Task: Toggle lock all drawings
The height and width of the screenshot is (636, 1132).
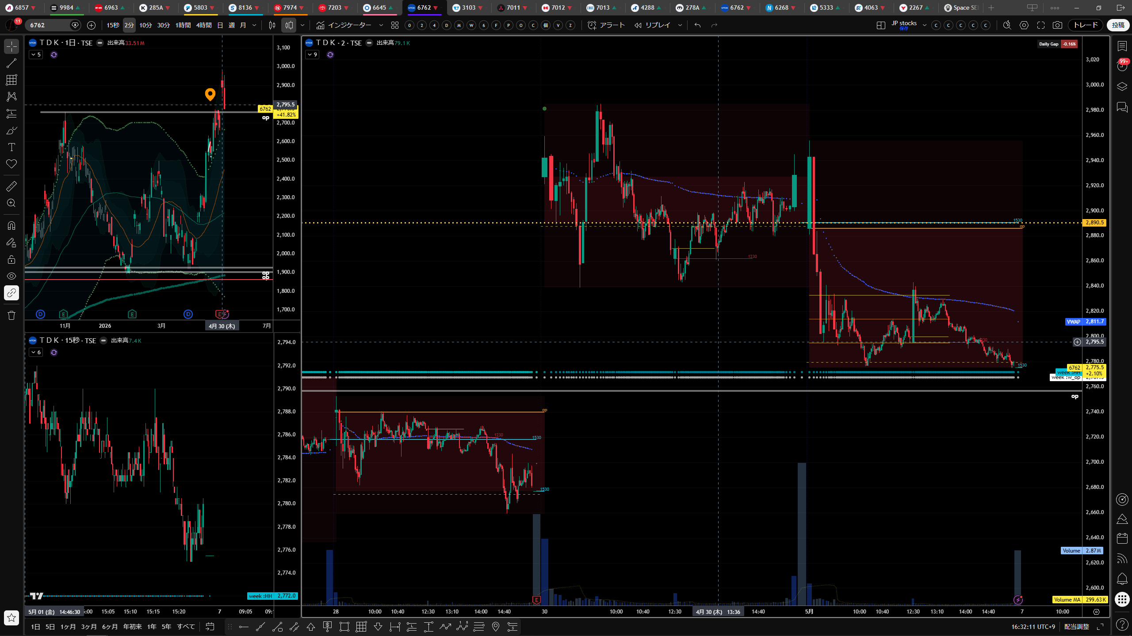Action: click(11, 259)
